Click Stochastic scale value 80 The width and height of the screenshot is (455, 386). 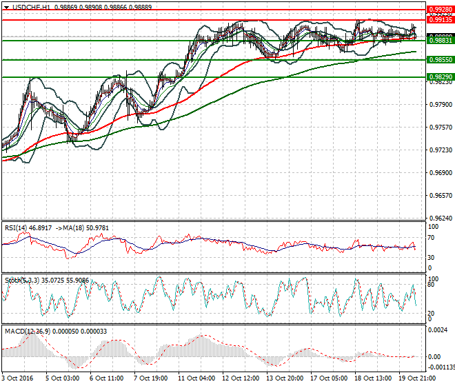click(431, 285)
